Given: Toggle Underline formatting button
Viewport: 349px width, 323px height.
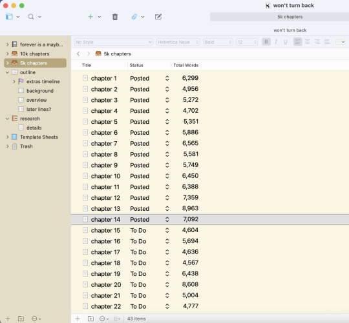Looking at the screenshot, I should click(x=286, y=42).
